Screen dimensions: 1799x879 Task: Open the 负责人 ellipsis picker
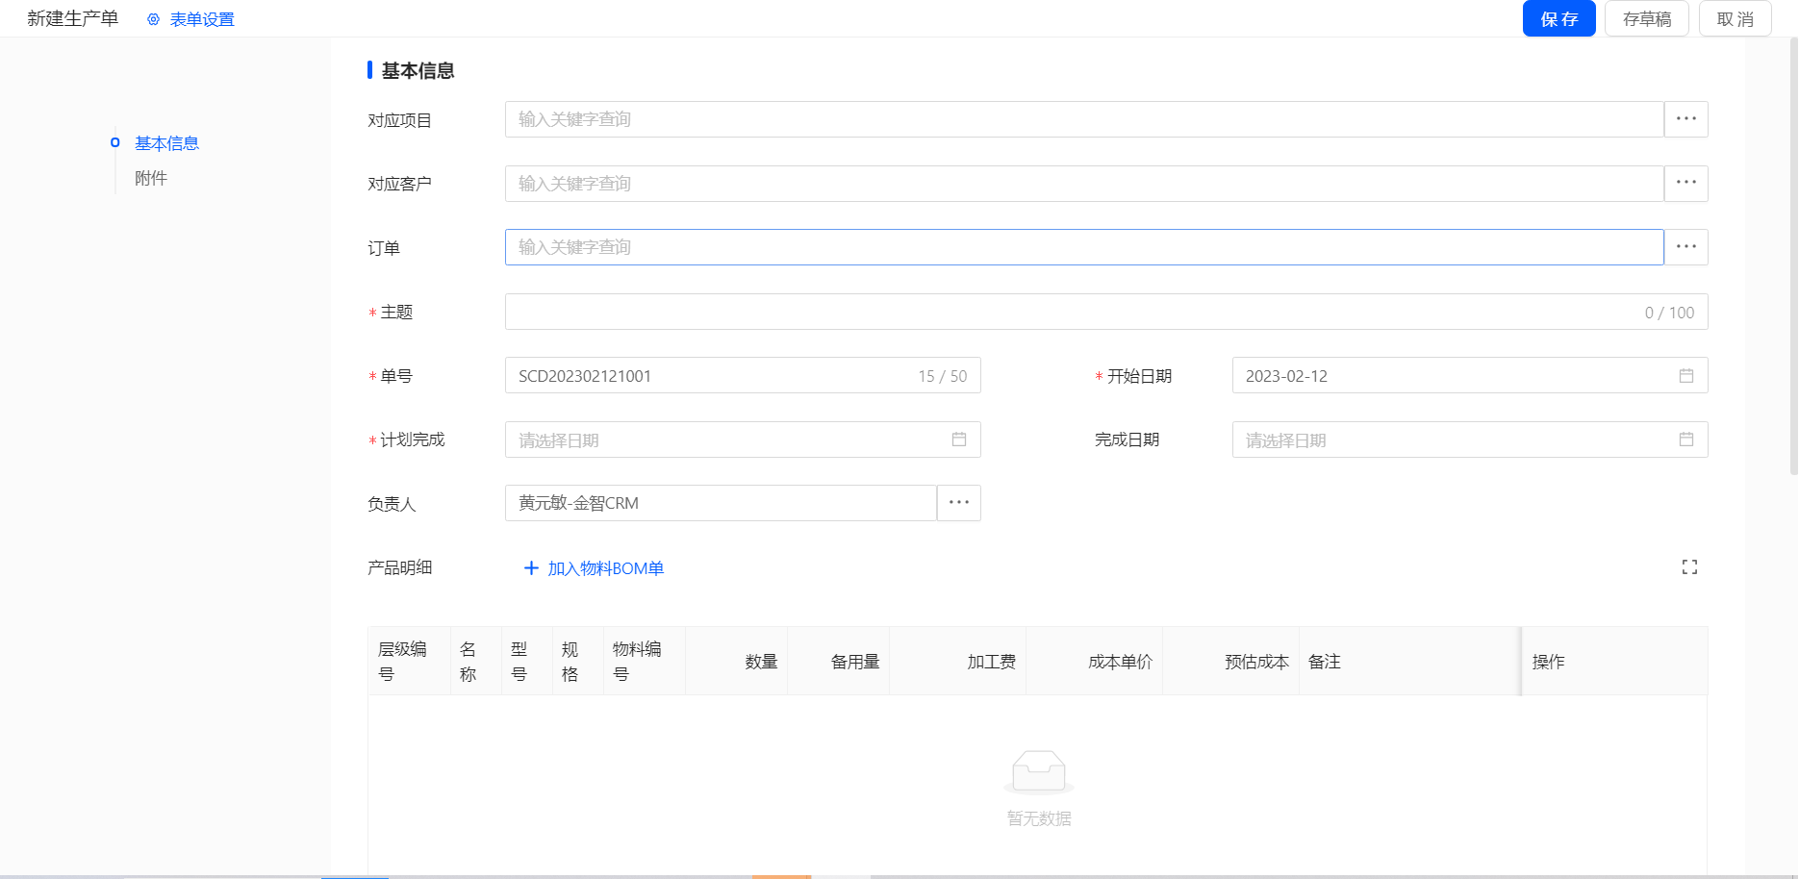pyautogui.click(x=959, y=503)
